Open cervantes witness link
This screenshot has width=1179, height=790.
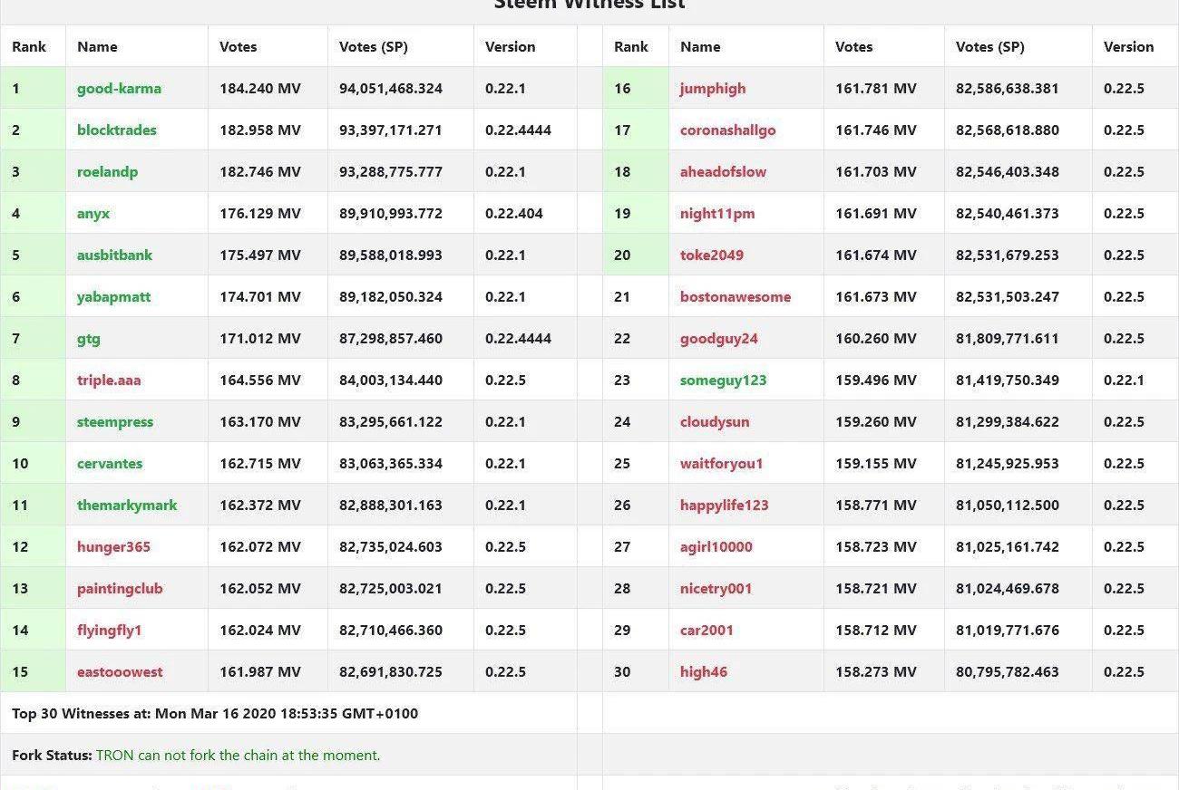[x=110, y=464]
